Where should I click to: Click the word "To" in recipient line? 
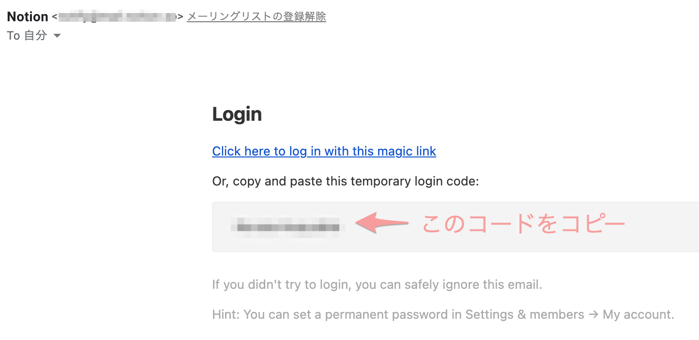(x=14, y=36)
